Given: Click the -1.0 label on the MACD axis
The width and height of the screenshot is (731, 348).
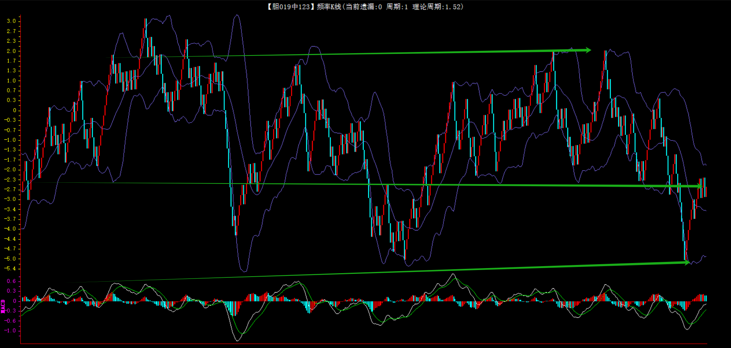Looking at the screenshot, I should tap(10, 331).
